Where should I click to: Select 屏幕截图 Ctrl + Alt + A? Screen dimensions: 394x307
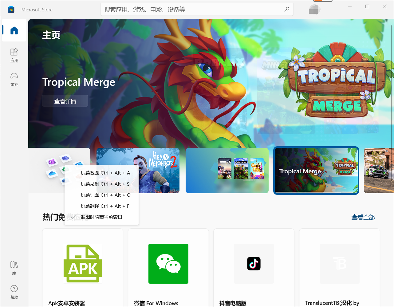[102, 173]
